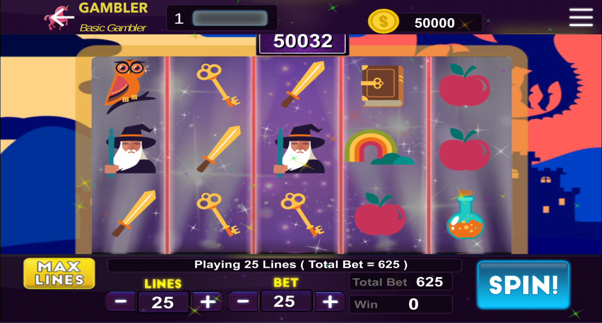
Task: Tap the 50032 jackpot counter
Action: pyautogui.click(x=303, y=42)
